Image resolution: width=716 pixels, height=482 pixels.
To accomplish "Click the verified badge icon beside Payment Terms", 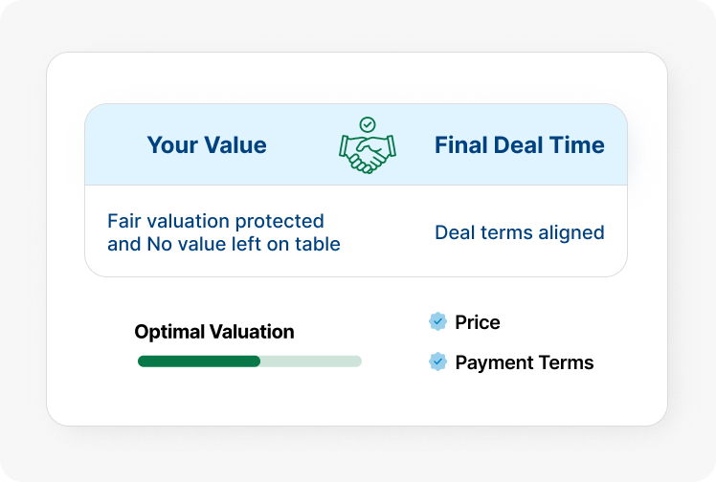I will click(438, 362).
